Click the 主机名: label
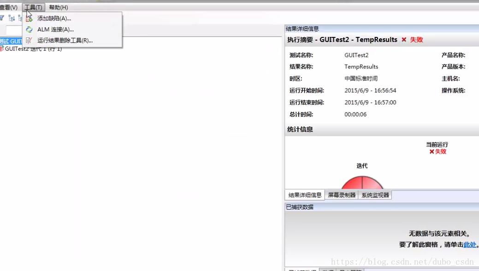This screenshot has height=271, width=479. coord(450,78)
